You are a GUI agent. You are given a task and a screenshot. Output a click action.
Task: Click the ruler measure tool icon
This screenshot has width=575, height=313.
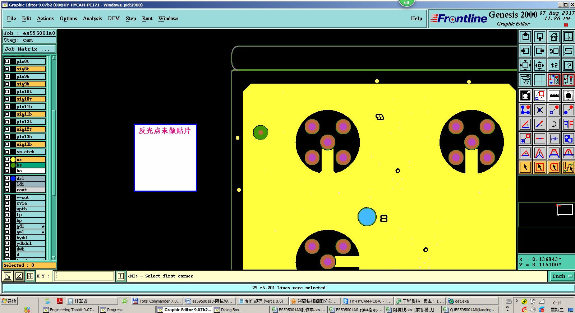[554, 95]
